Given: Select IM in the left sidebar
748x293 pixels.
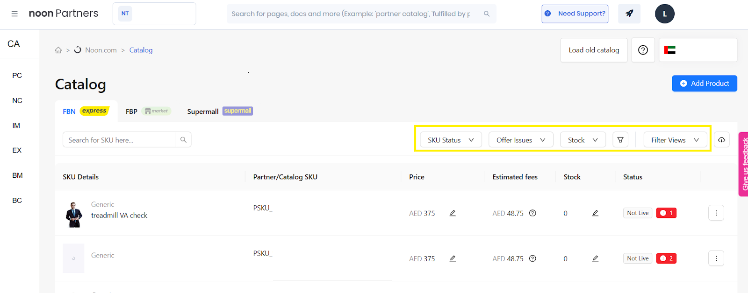Looking at the screenshot, I should 16,126.
